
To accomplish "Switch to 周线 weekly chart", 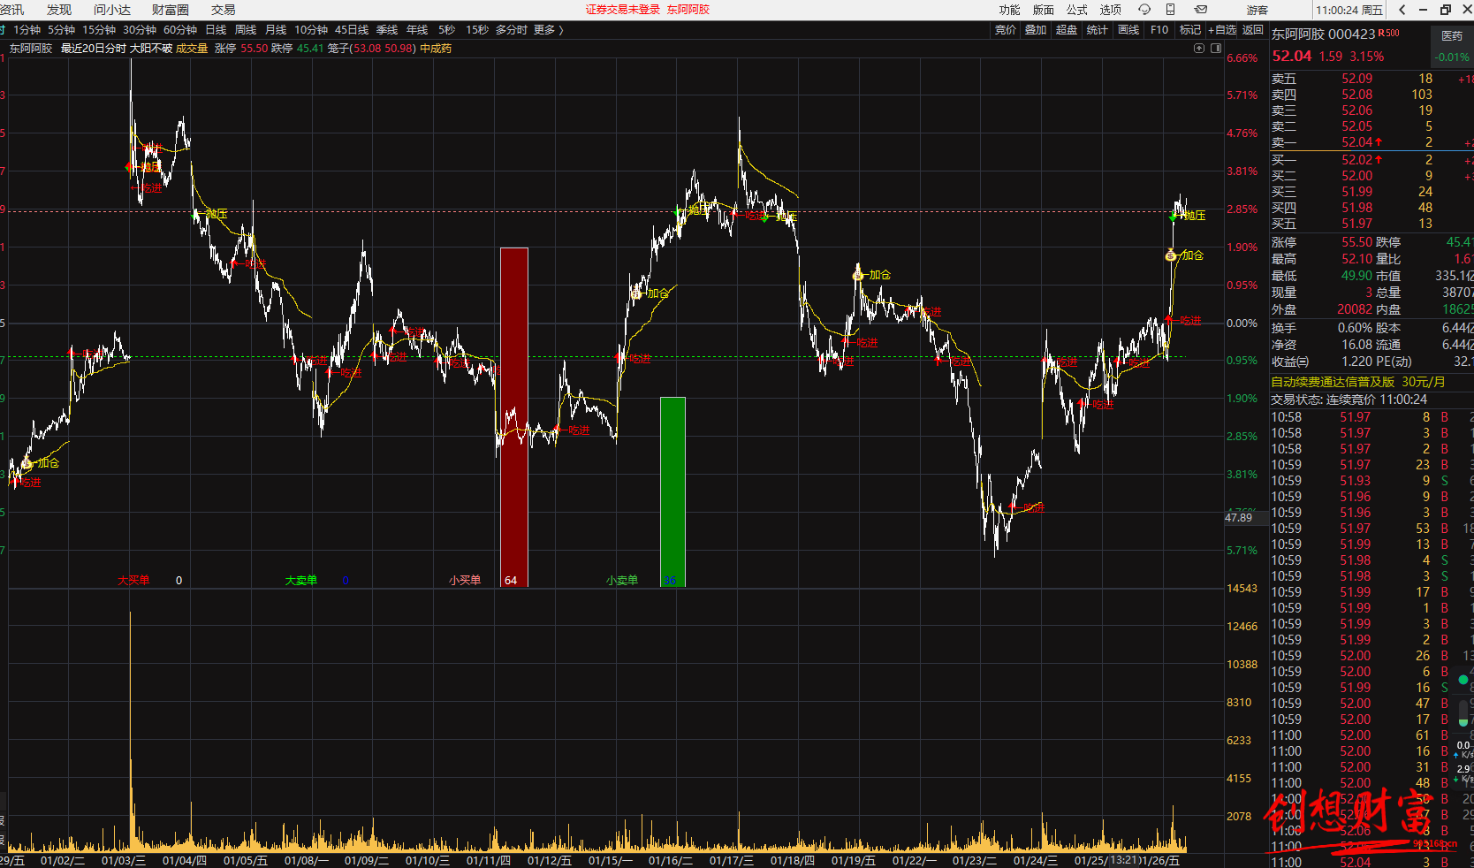I will 246,30.
